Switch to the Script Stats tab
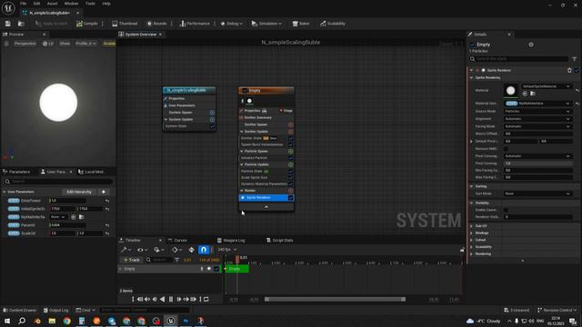Viewport: 582px width, 327px height. point(280,240)
